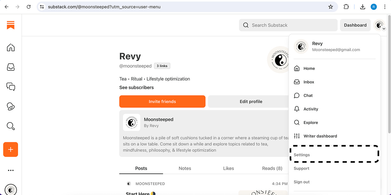Click the Search Substack field
The image size is (391, 195).
pos(288,25)
